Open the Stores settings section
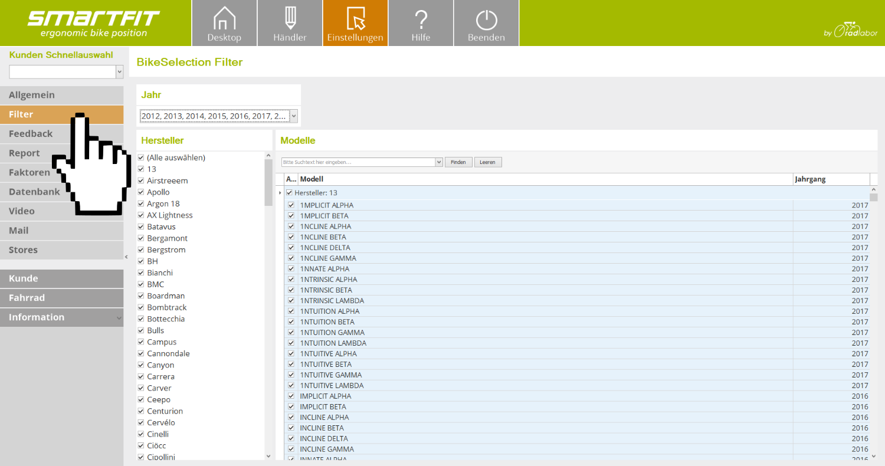 (62, 250)
